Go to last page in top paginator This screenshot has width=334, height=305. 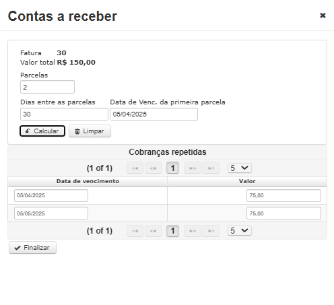(211, 168)
